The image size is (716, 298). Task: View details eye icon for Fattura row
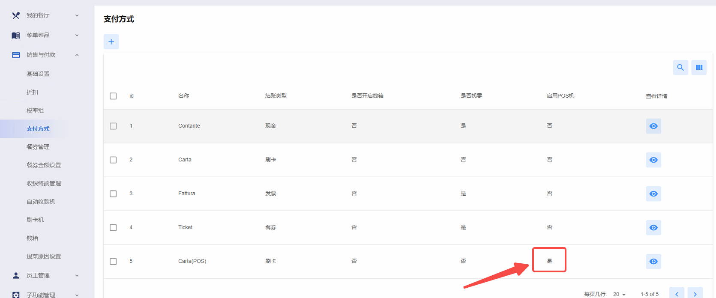(653, 194)
